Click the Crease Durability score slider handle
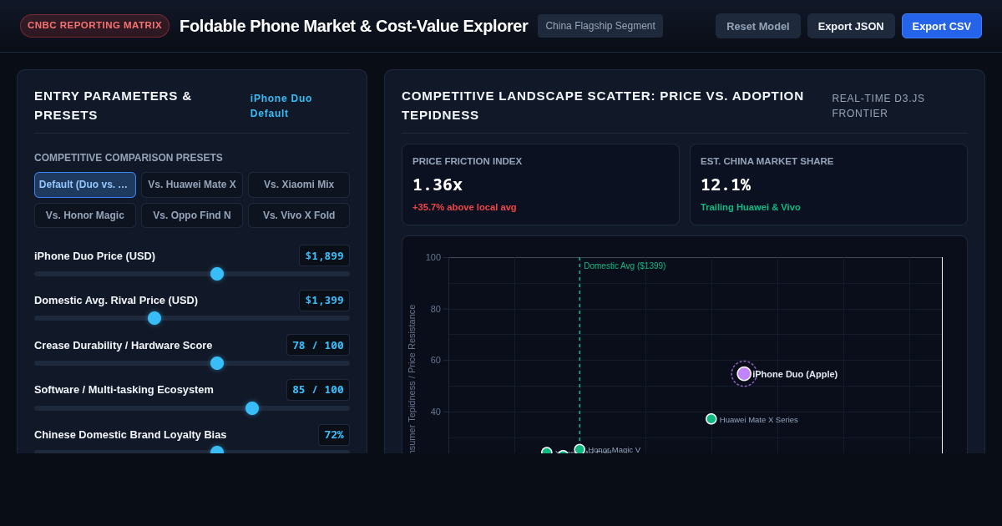 tap(217, 363)
